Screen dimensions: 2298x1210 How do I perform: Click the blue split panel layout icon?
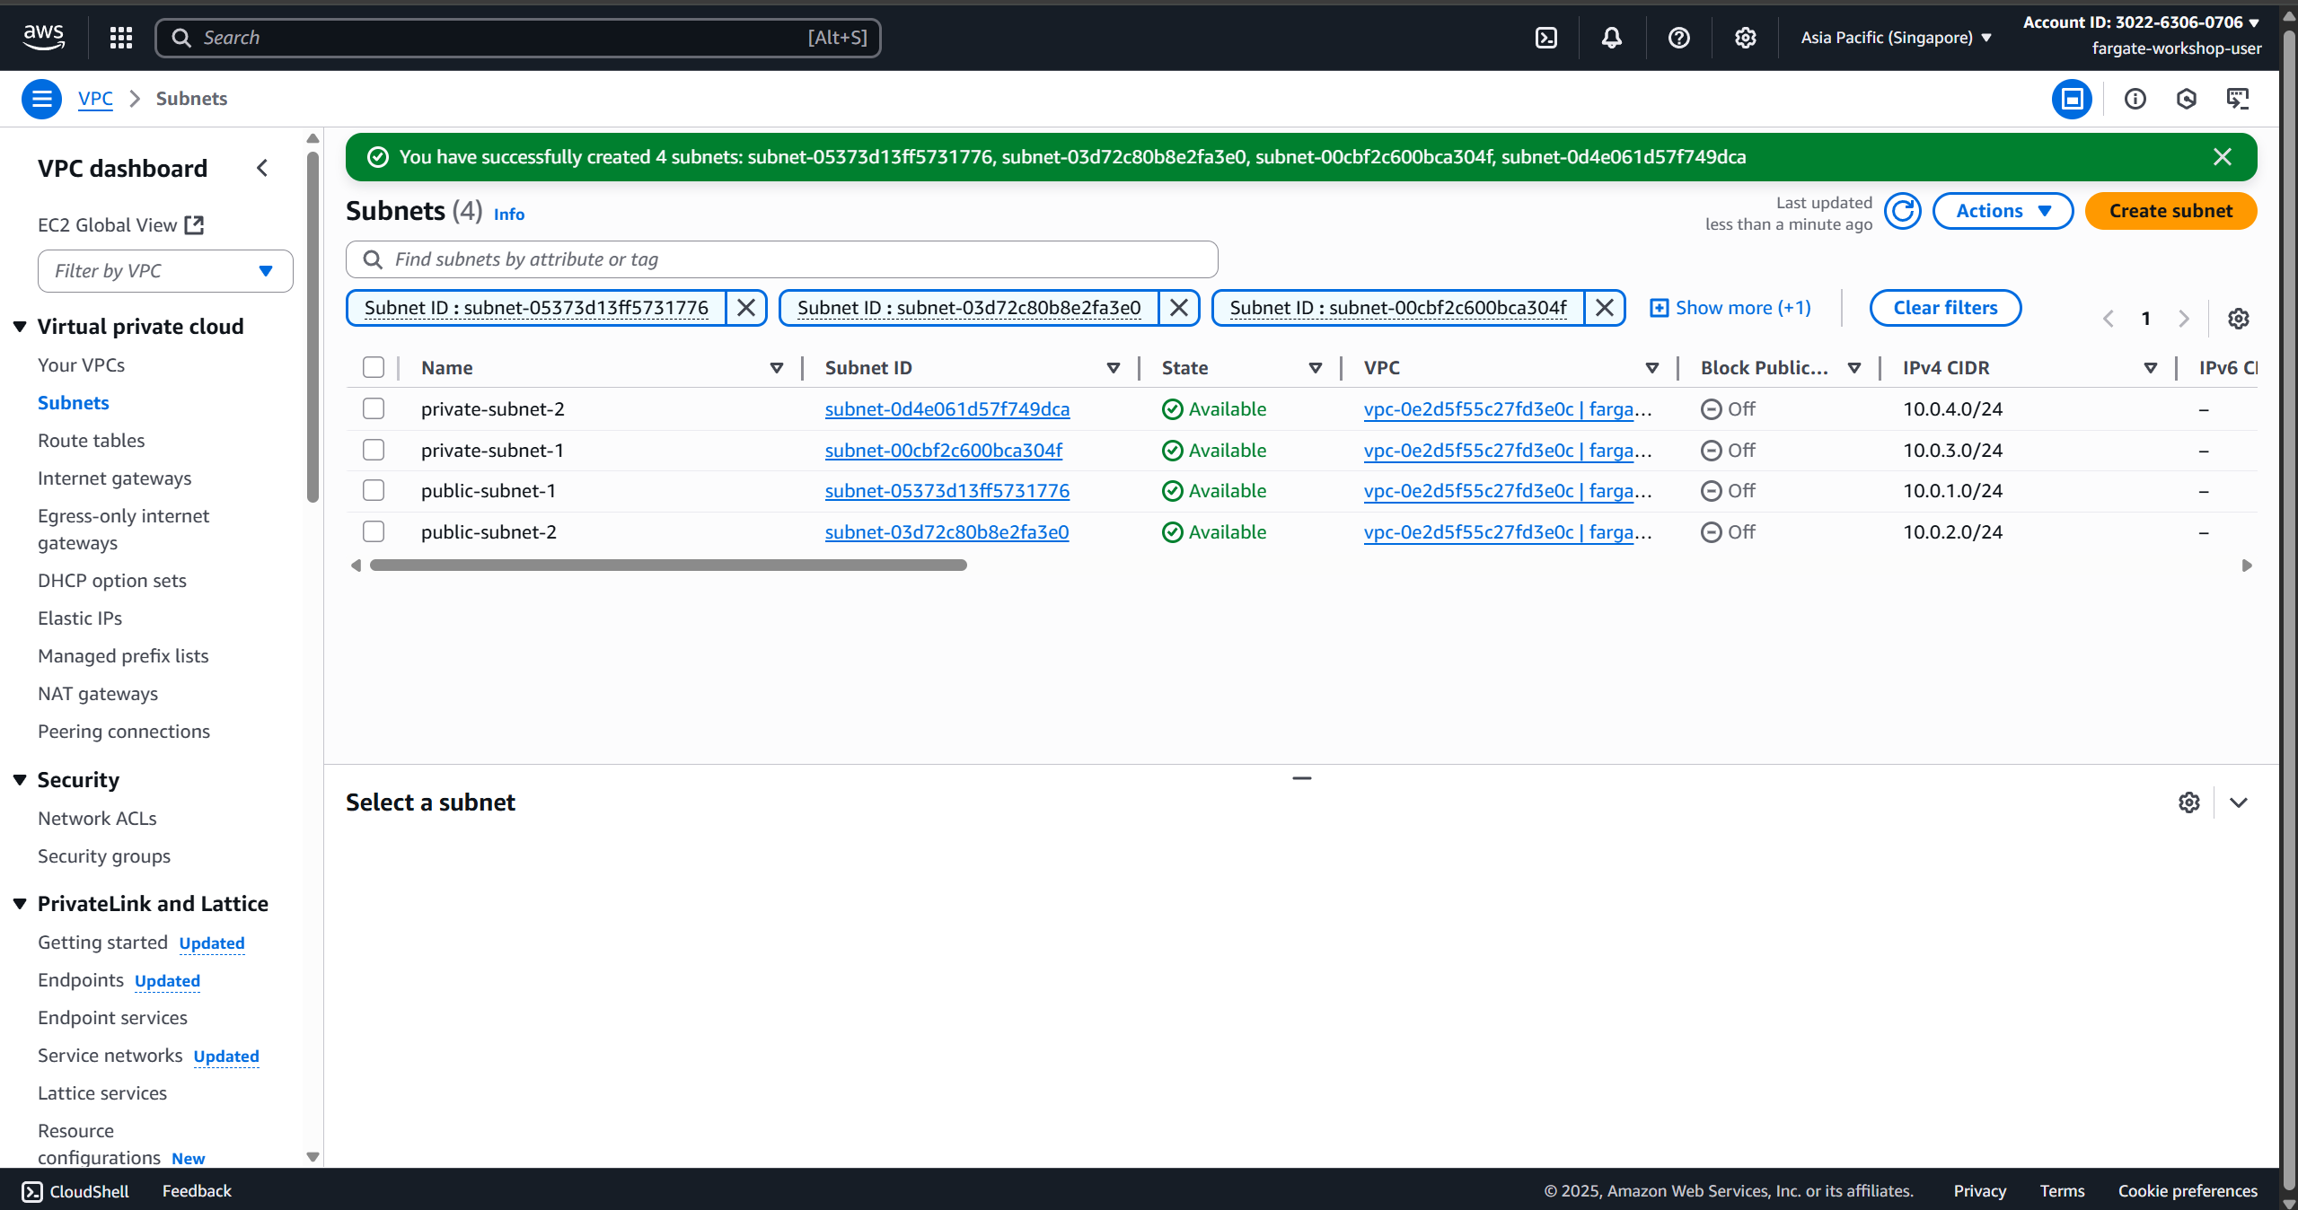(x=2072, y=99)
